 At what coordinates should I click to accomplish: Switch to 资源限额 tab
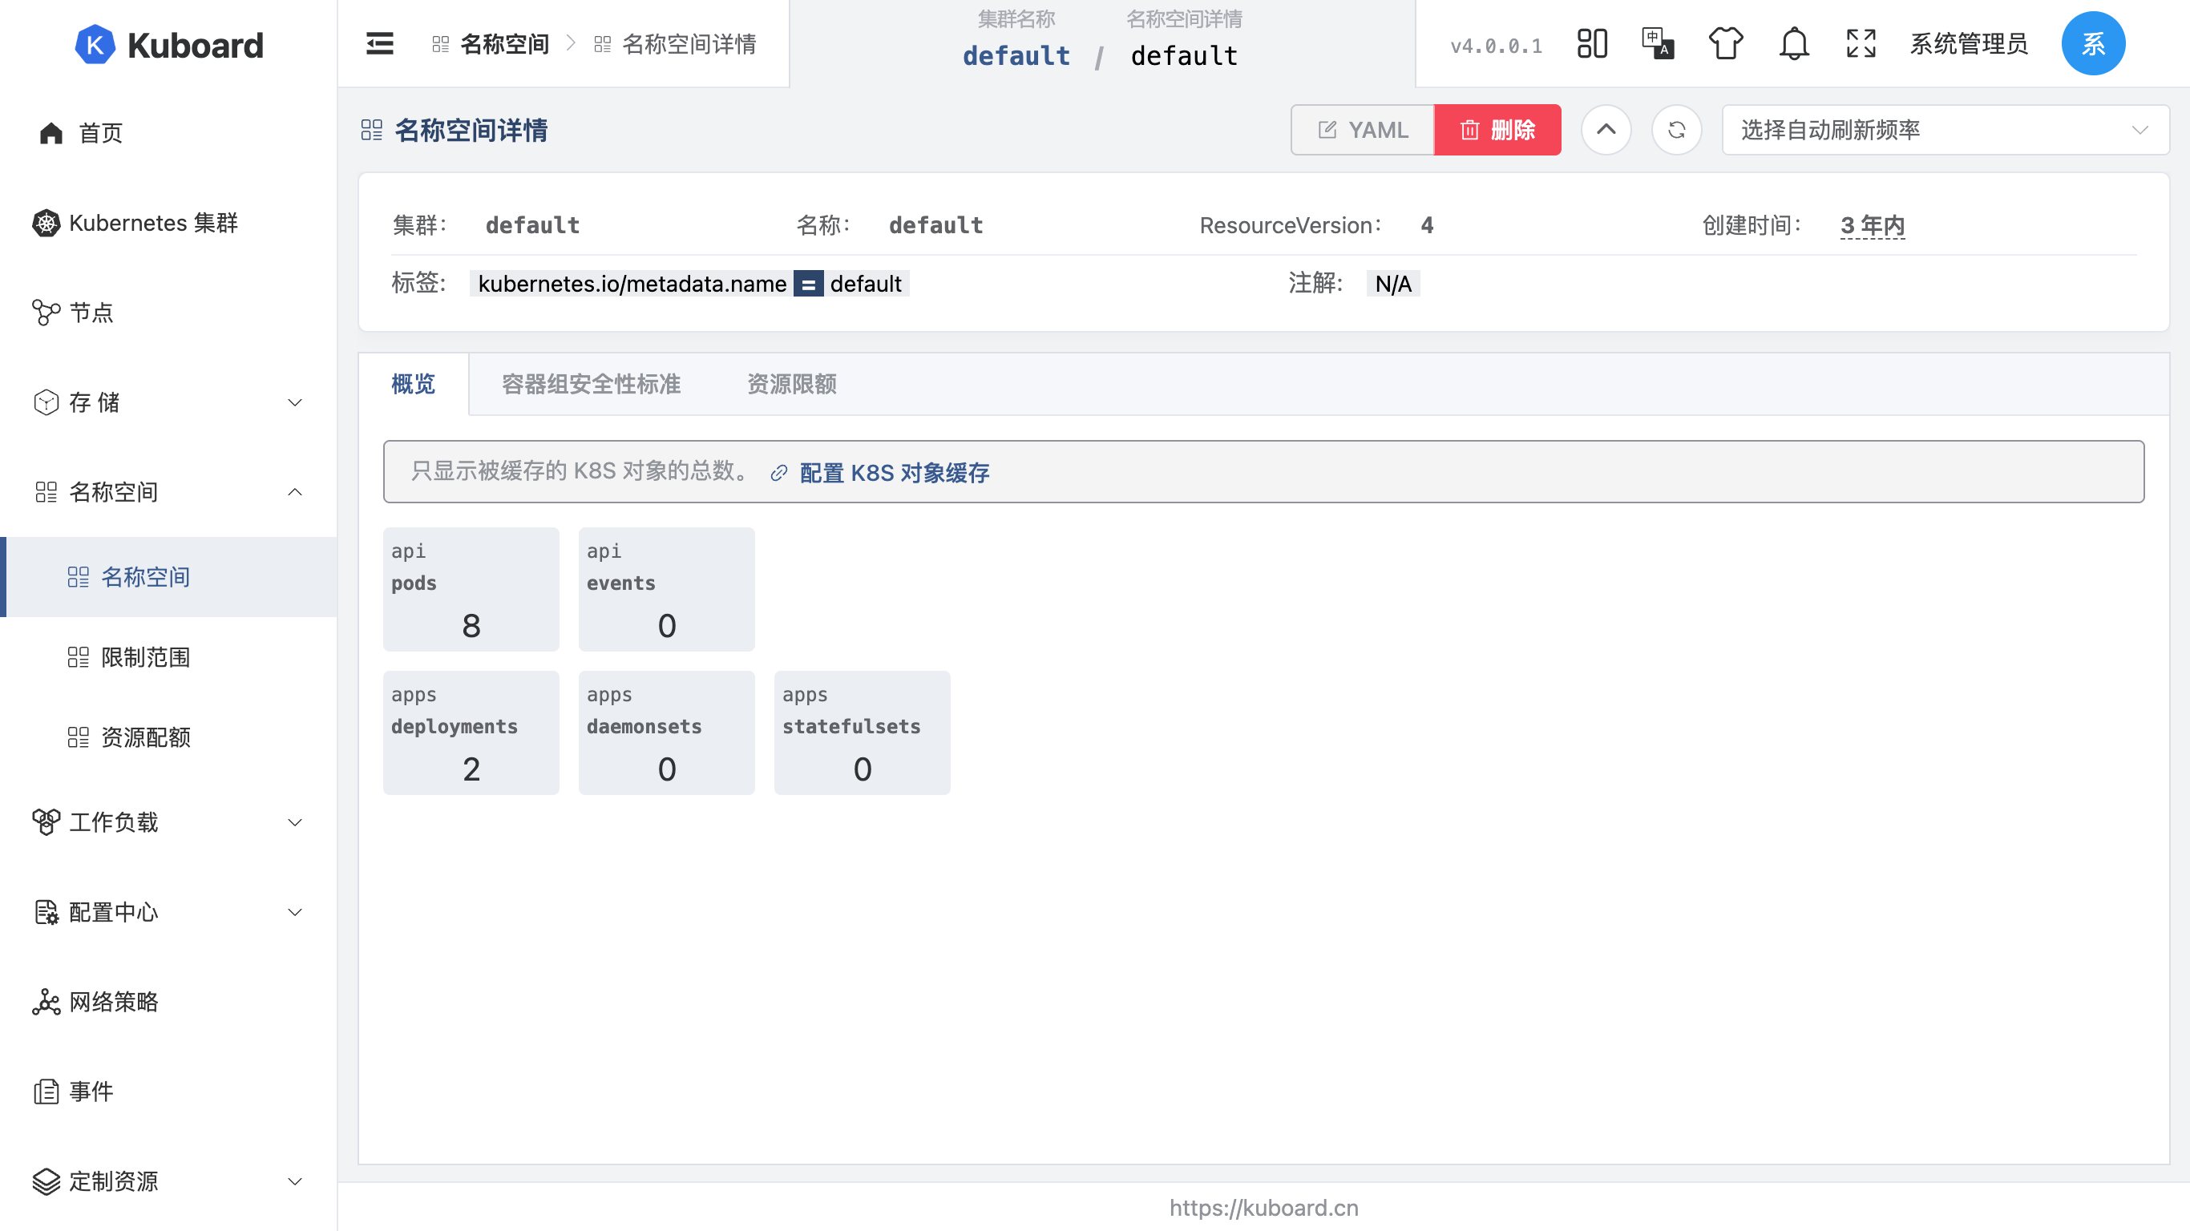[x=791, y=384]
